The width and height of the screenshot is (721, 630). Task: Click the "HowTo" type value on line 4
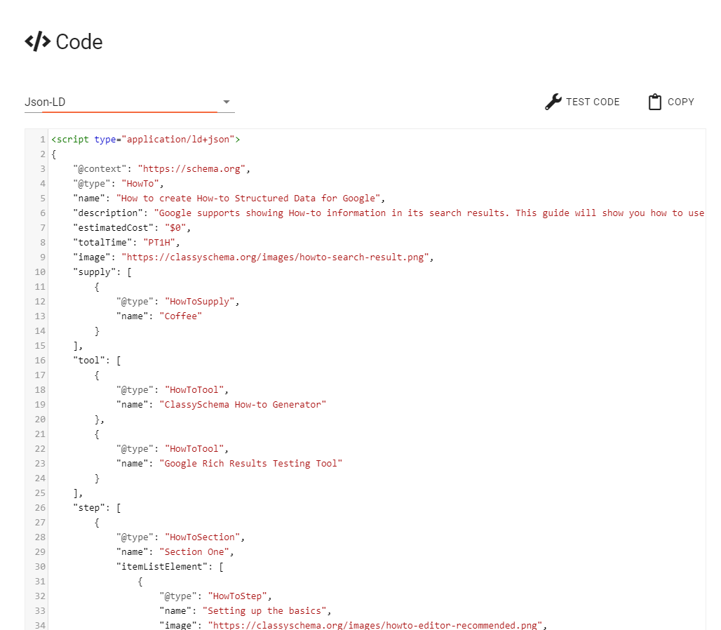point(140,184)
